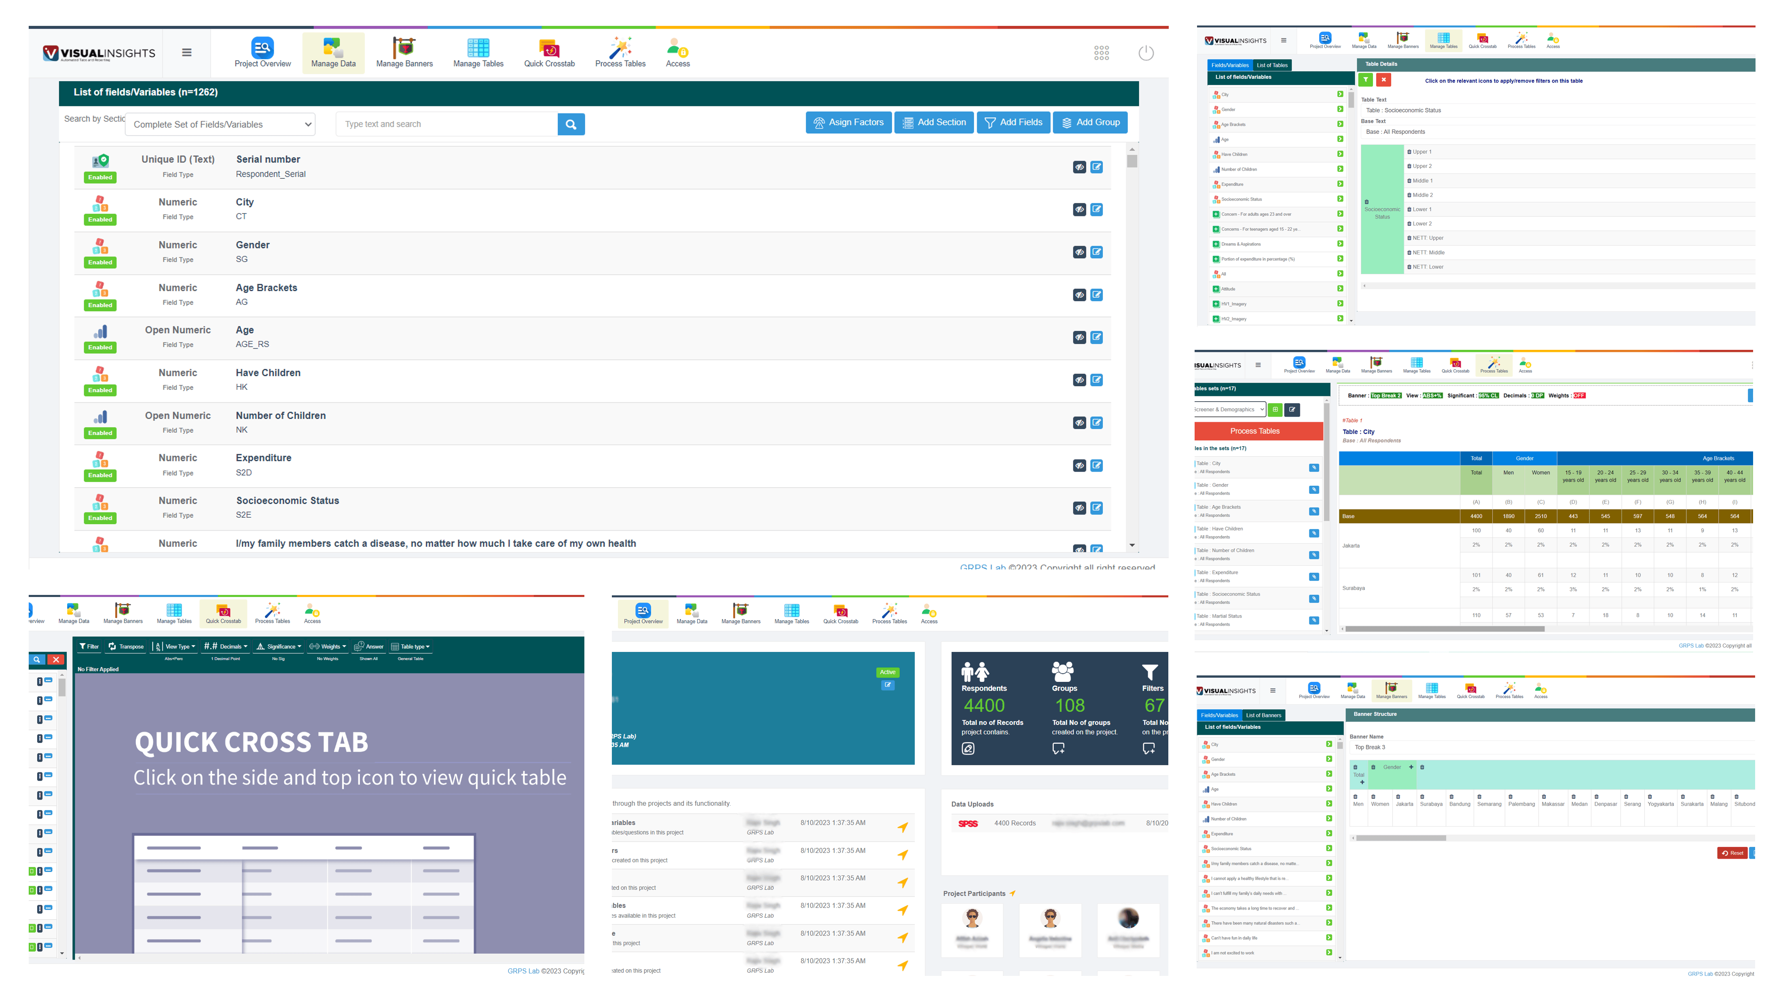Open Manage Tables from the main top navigation
This screenshot has width=1781, height=1003.
coord(478,53)
